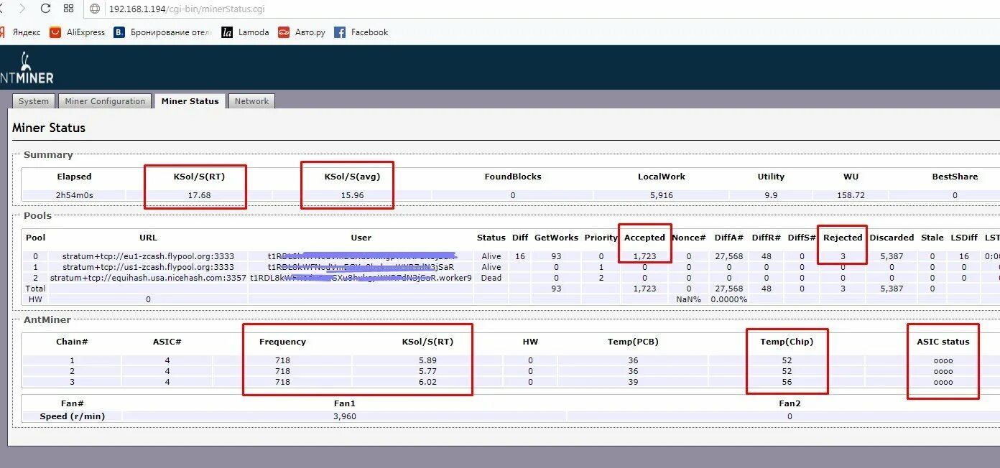Open the Яндекс bookmark
The height and width of the screenshot is (468, 1000).
point(27,32)
